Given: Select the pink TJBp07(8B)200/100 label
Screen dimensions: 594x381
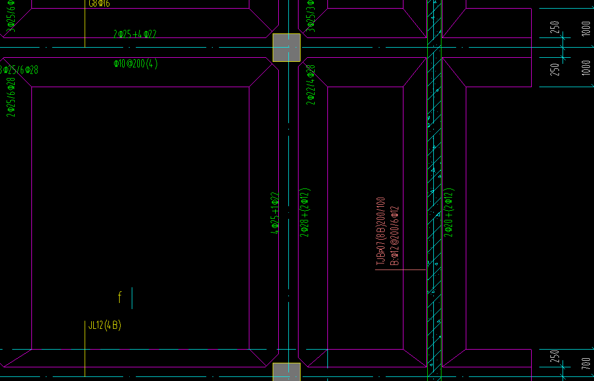Looking at the screenshot, I should [x=381, y=231].
